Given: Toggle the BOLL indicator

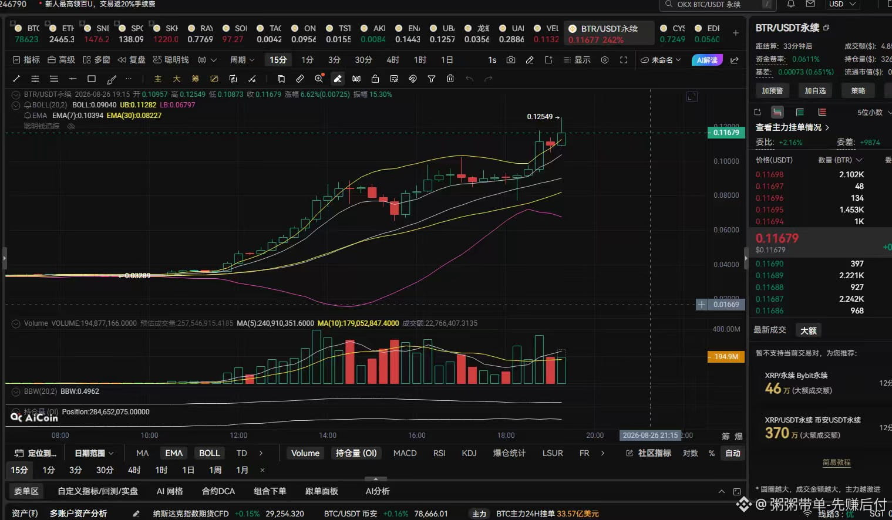Looking at the screenshot, I should click(210, 453).
